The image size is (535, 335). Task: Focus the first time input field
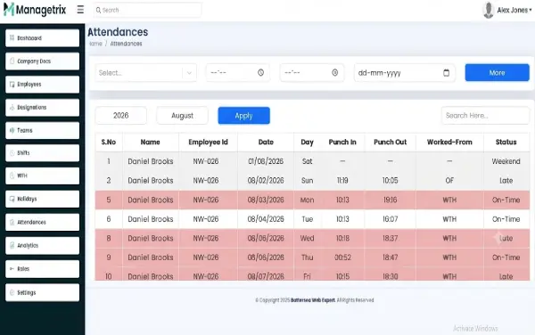[x=238, y=72]
